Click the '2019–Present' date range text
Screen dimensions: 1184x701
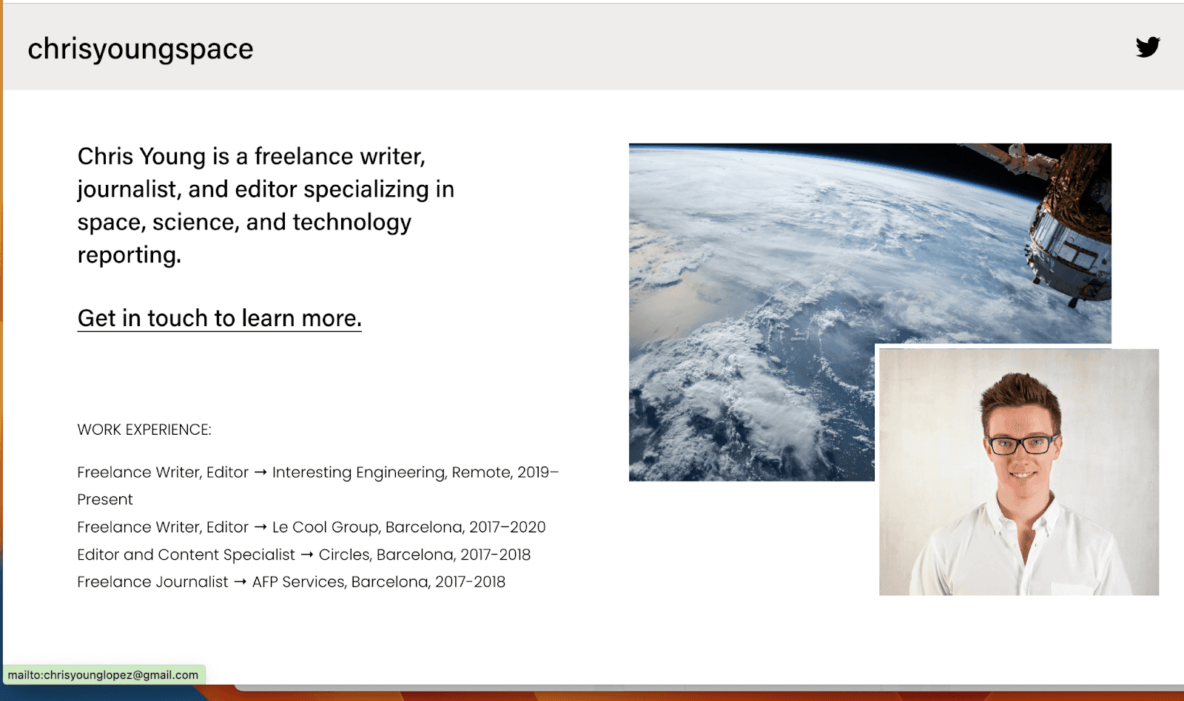pyautogui.click(x=536, y=472)
